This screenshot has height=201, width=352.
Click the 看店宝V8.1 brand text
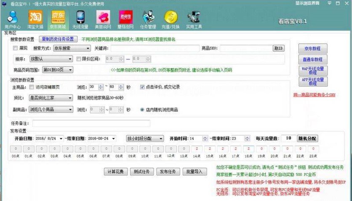[292, 21]
